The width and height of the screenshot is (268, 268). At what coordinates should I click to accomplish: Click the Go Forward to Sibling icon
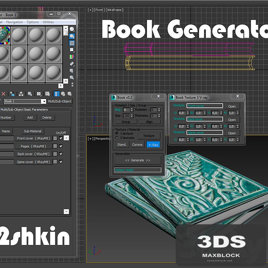(x=69, y=94)
